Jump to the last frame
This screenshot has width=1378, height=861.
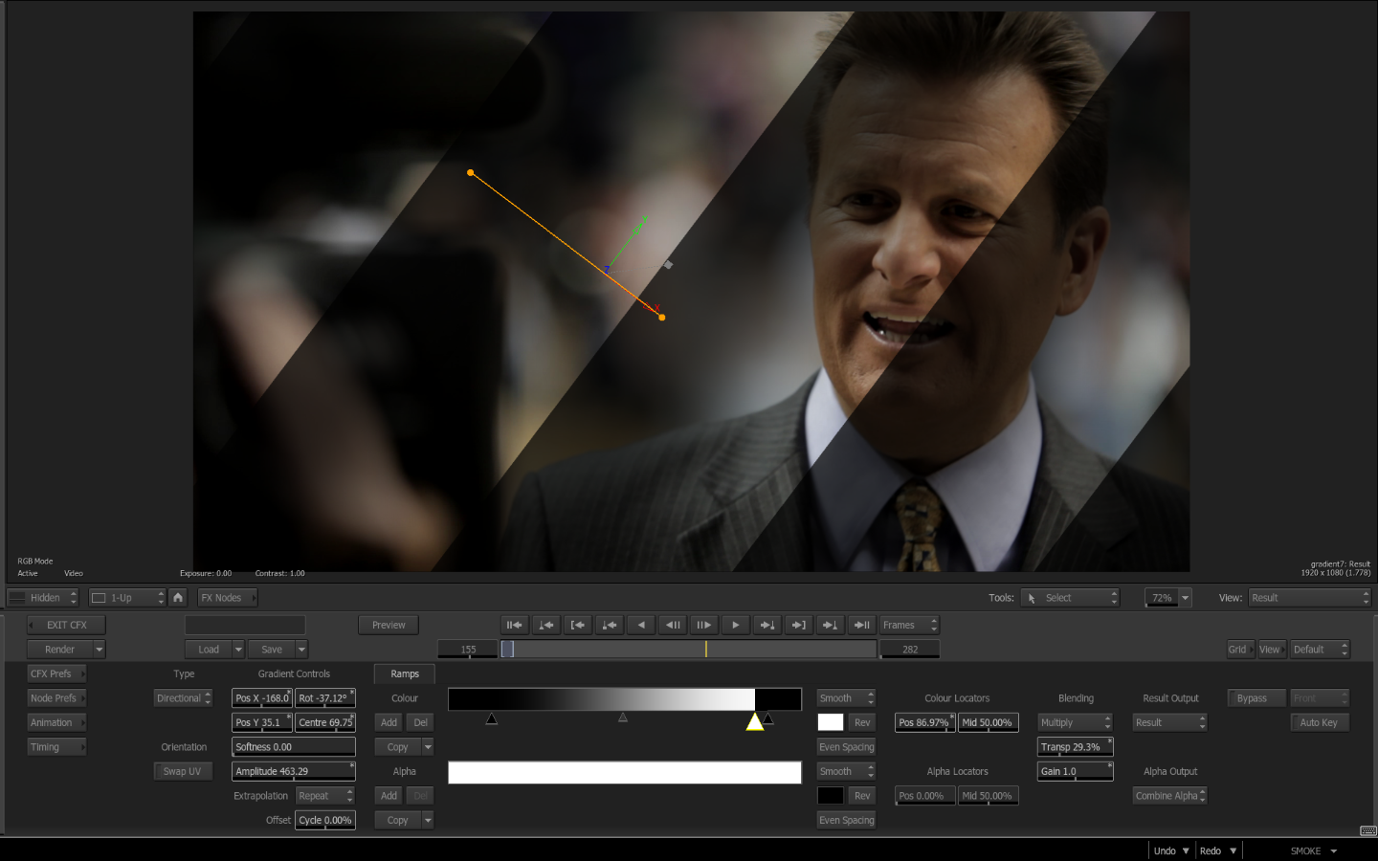pos(862,625)
